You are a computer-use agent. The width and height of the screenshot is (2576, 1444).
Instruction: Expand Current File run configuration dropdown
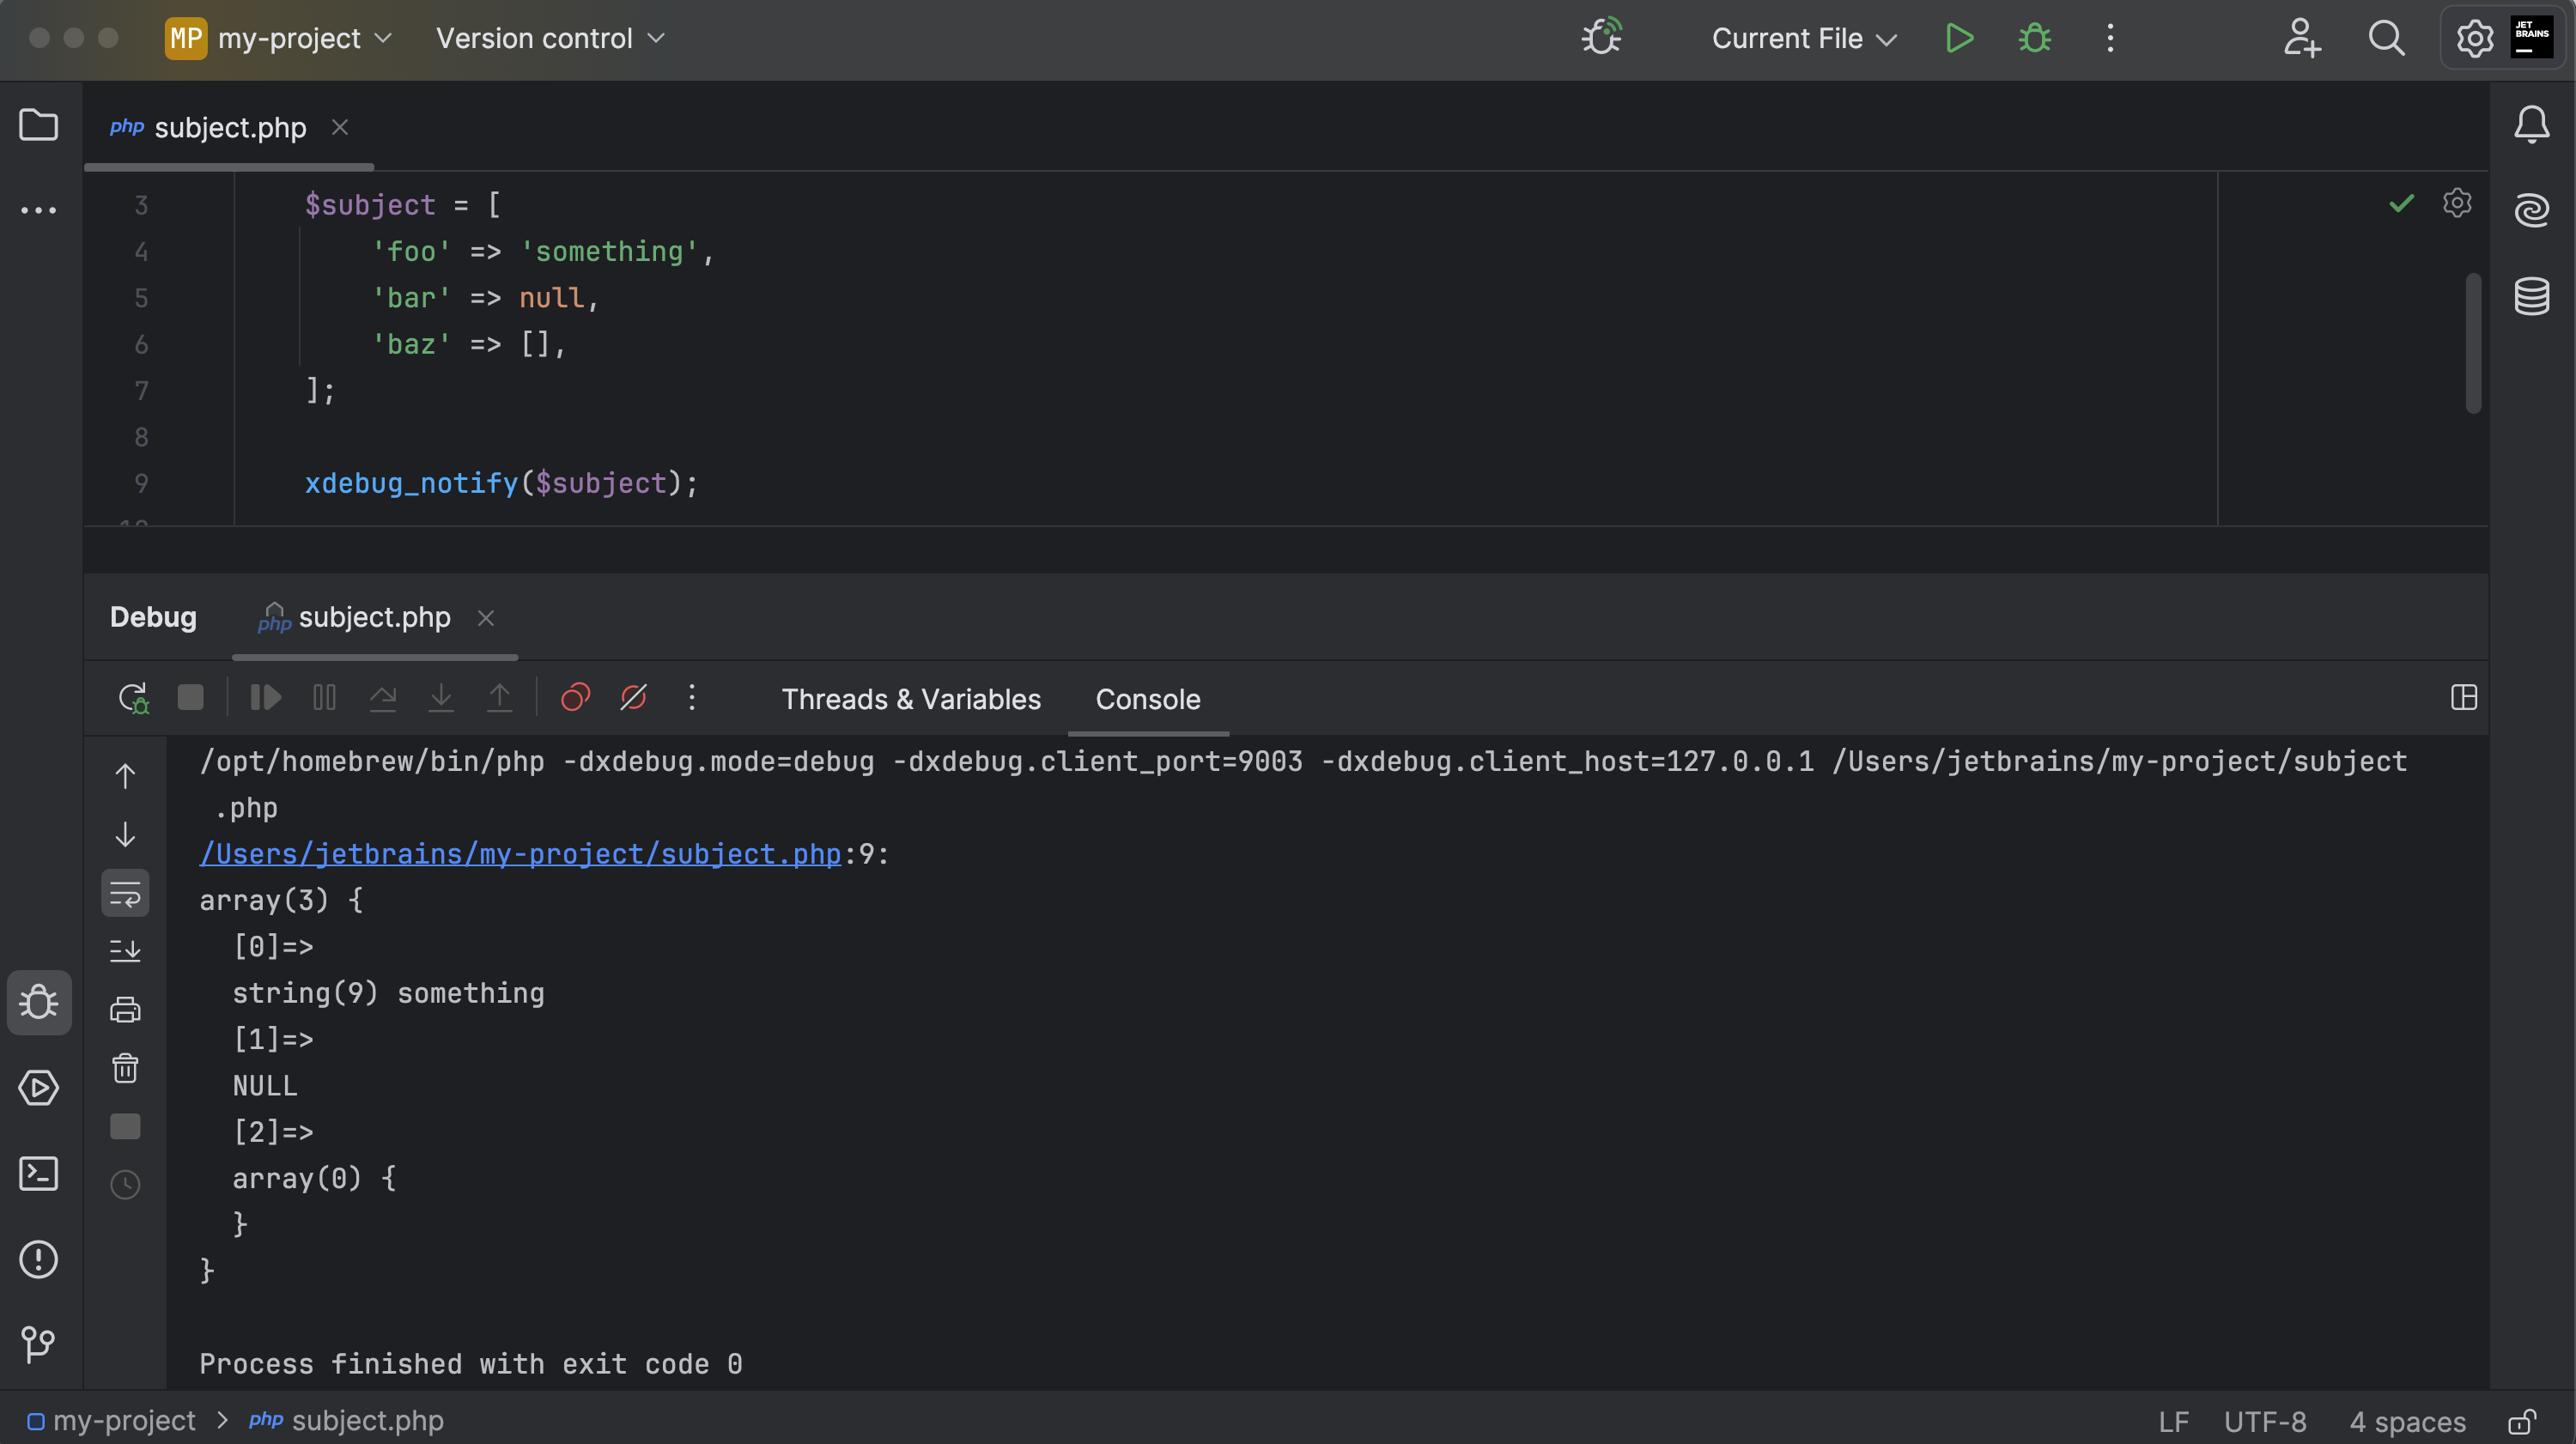point(1803,38)
